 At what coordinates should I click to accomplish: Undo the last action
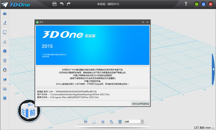tap(62, 4)
